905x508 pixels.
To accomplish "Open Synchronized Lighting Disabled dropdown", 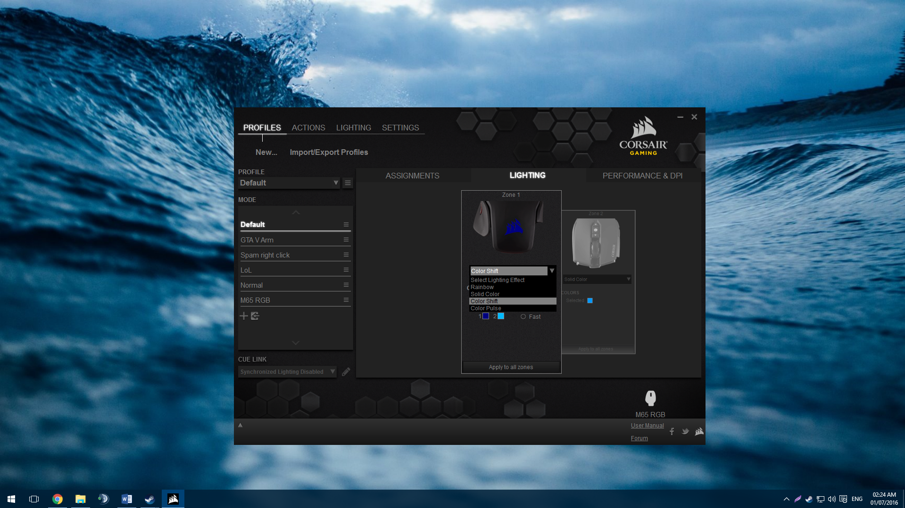I will point(287,372).
